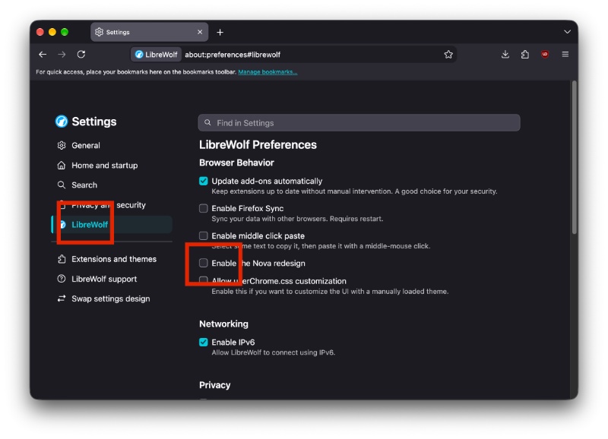Open the Downloads panel icon
The height and width of the screenshot is (439, 608).
505,54
